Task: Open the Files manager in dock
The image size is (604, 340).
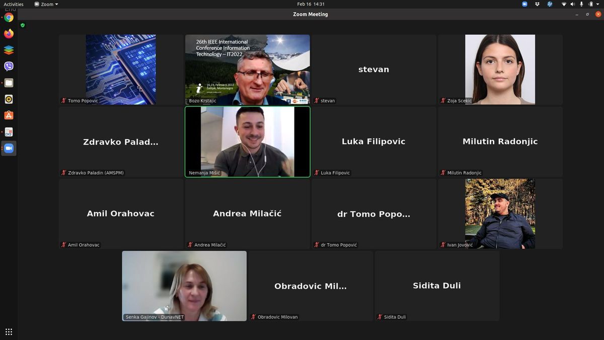Action: point(9,83)
